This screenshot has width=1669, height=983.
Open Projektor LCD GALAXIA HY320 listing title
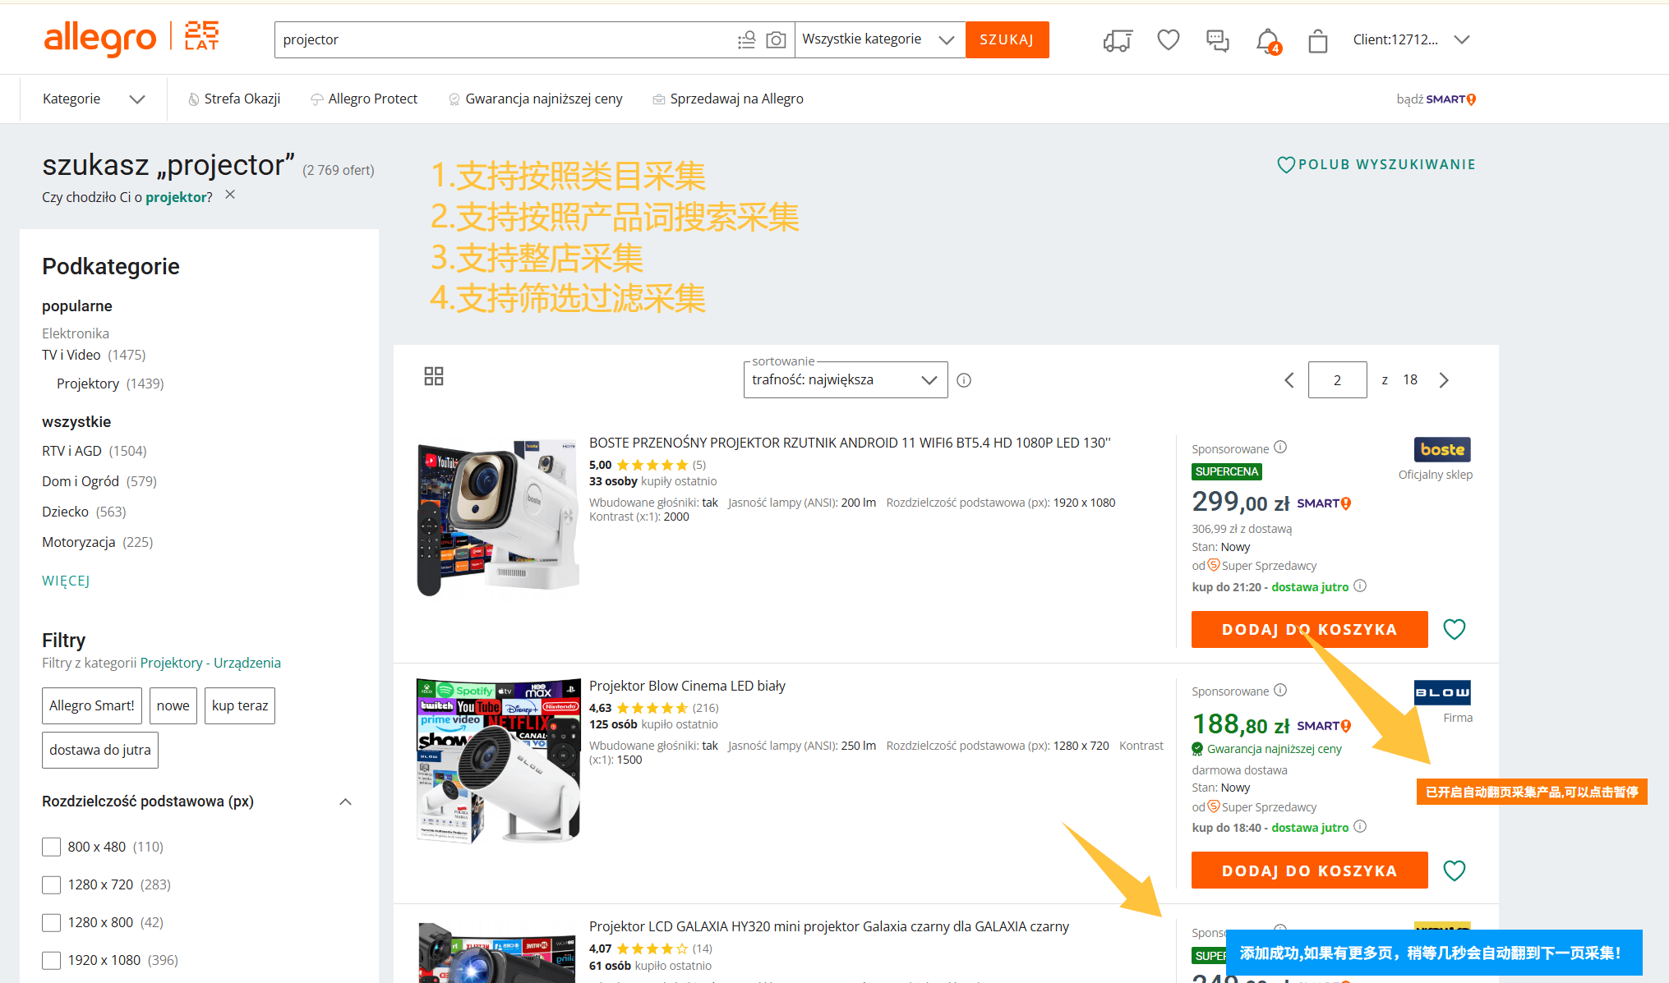pos(829,926)
